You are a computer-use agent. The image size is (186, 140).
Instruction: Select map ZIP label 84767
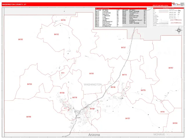(x=171, y=68)
